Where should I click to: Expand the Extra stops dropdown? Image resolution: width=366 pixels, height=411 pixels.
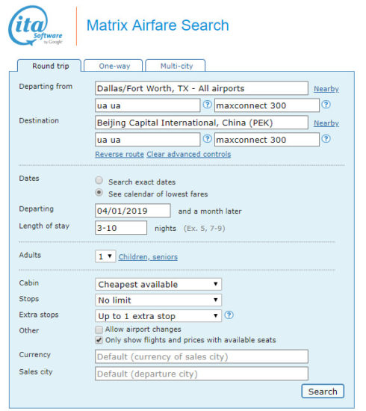(x=158, y=316)
